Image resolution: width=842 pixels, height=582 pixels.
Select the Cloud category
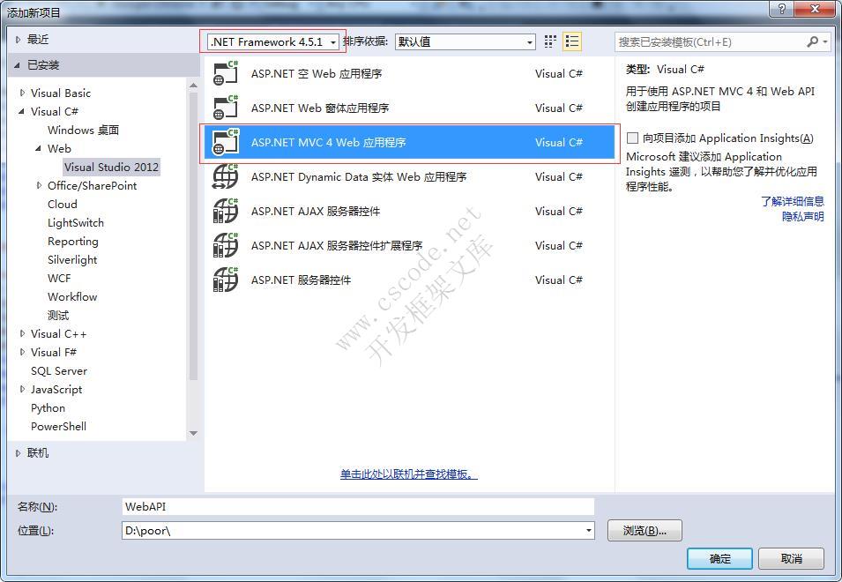point(63,204)
